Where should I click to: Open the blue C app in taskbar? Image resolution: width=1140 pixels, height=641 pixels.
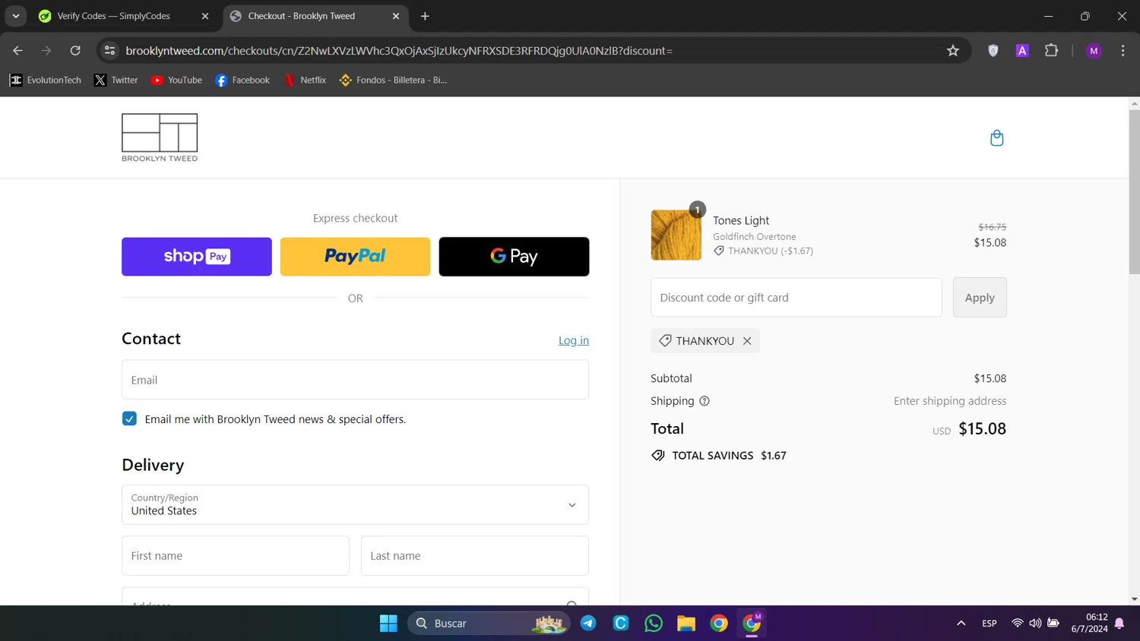coord(621,624)
